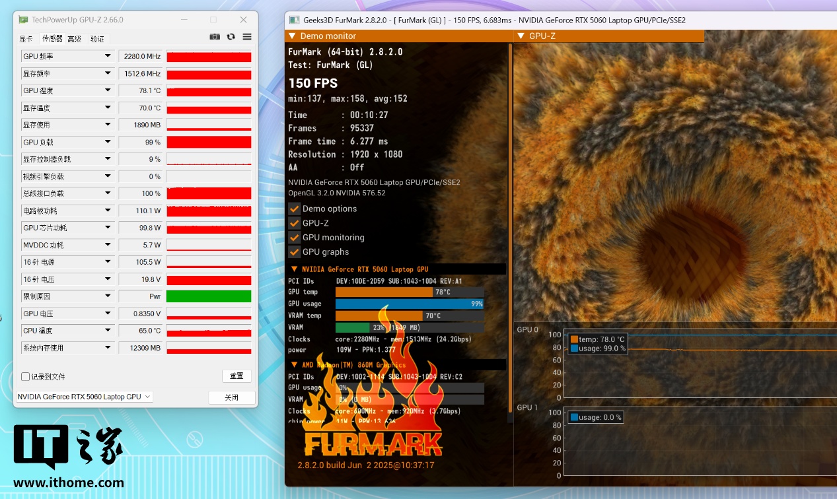Open the GPU-Z hamburger menu
The width and height of the screenshot is (837, 499).
tap(247, 37)
